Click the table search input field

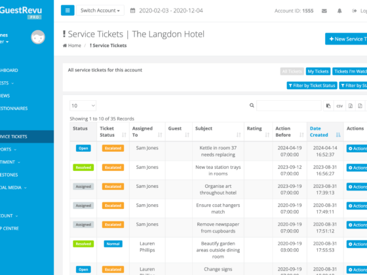[x=289, y=105]
